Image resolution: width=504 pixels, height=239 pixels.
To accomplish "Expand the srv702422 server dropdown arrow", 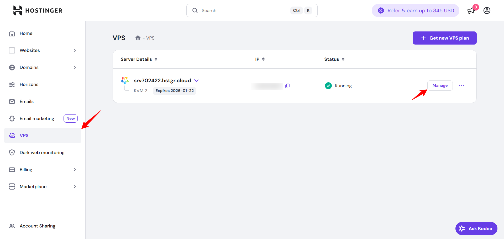I will tap(196, 80).
